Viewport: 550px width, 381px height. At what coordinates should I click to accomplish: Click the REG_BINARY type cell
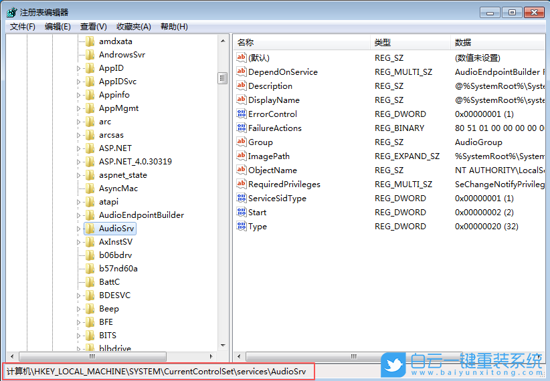pyautogui.click(x=399, y=128)
